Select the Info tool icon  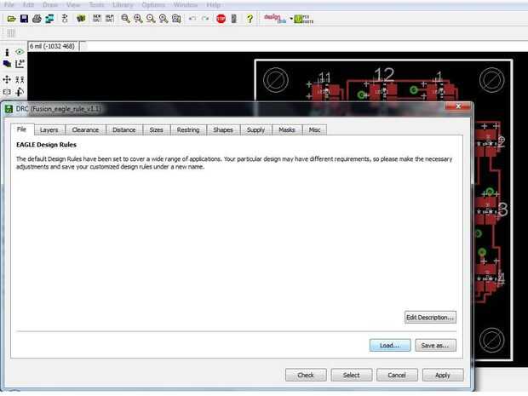[x=7, y=52]
